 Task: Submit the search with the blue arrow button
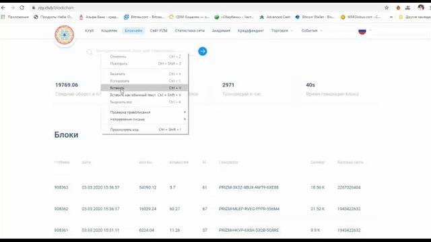point(203,51)
